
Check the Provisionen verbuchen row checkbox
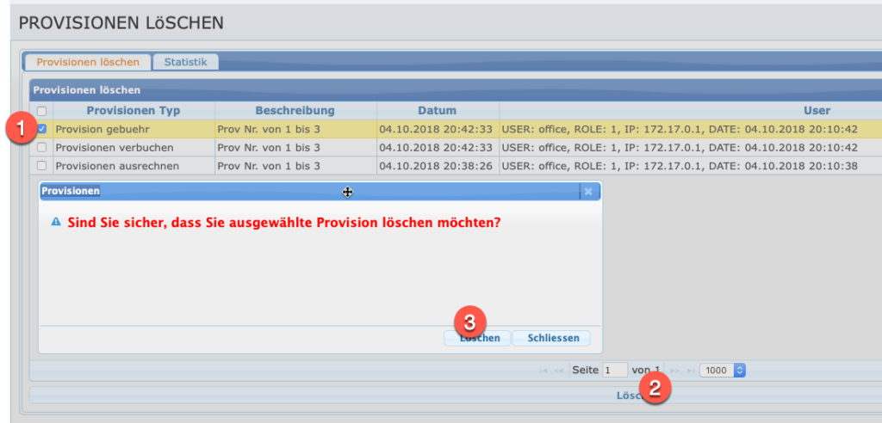click(x=41, y=148)
